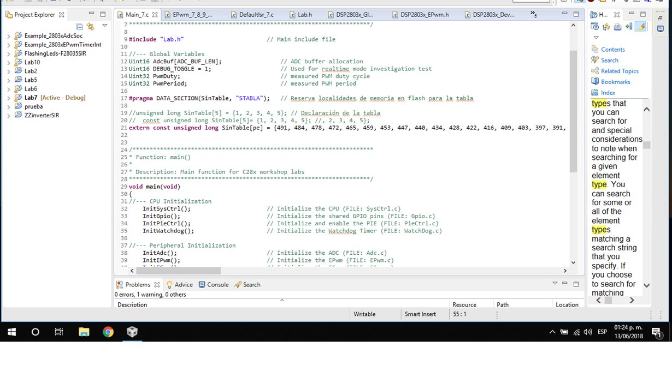Open Help view menu triangle

(x=596, y=38)
